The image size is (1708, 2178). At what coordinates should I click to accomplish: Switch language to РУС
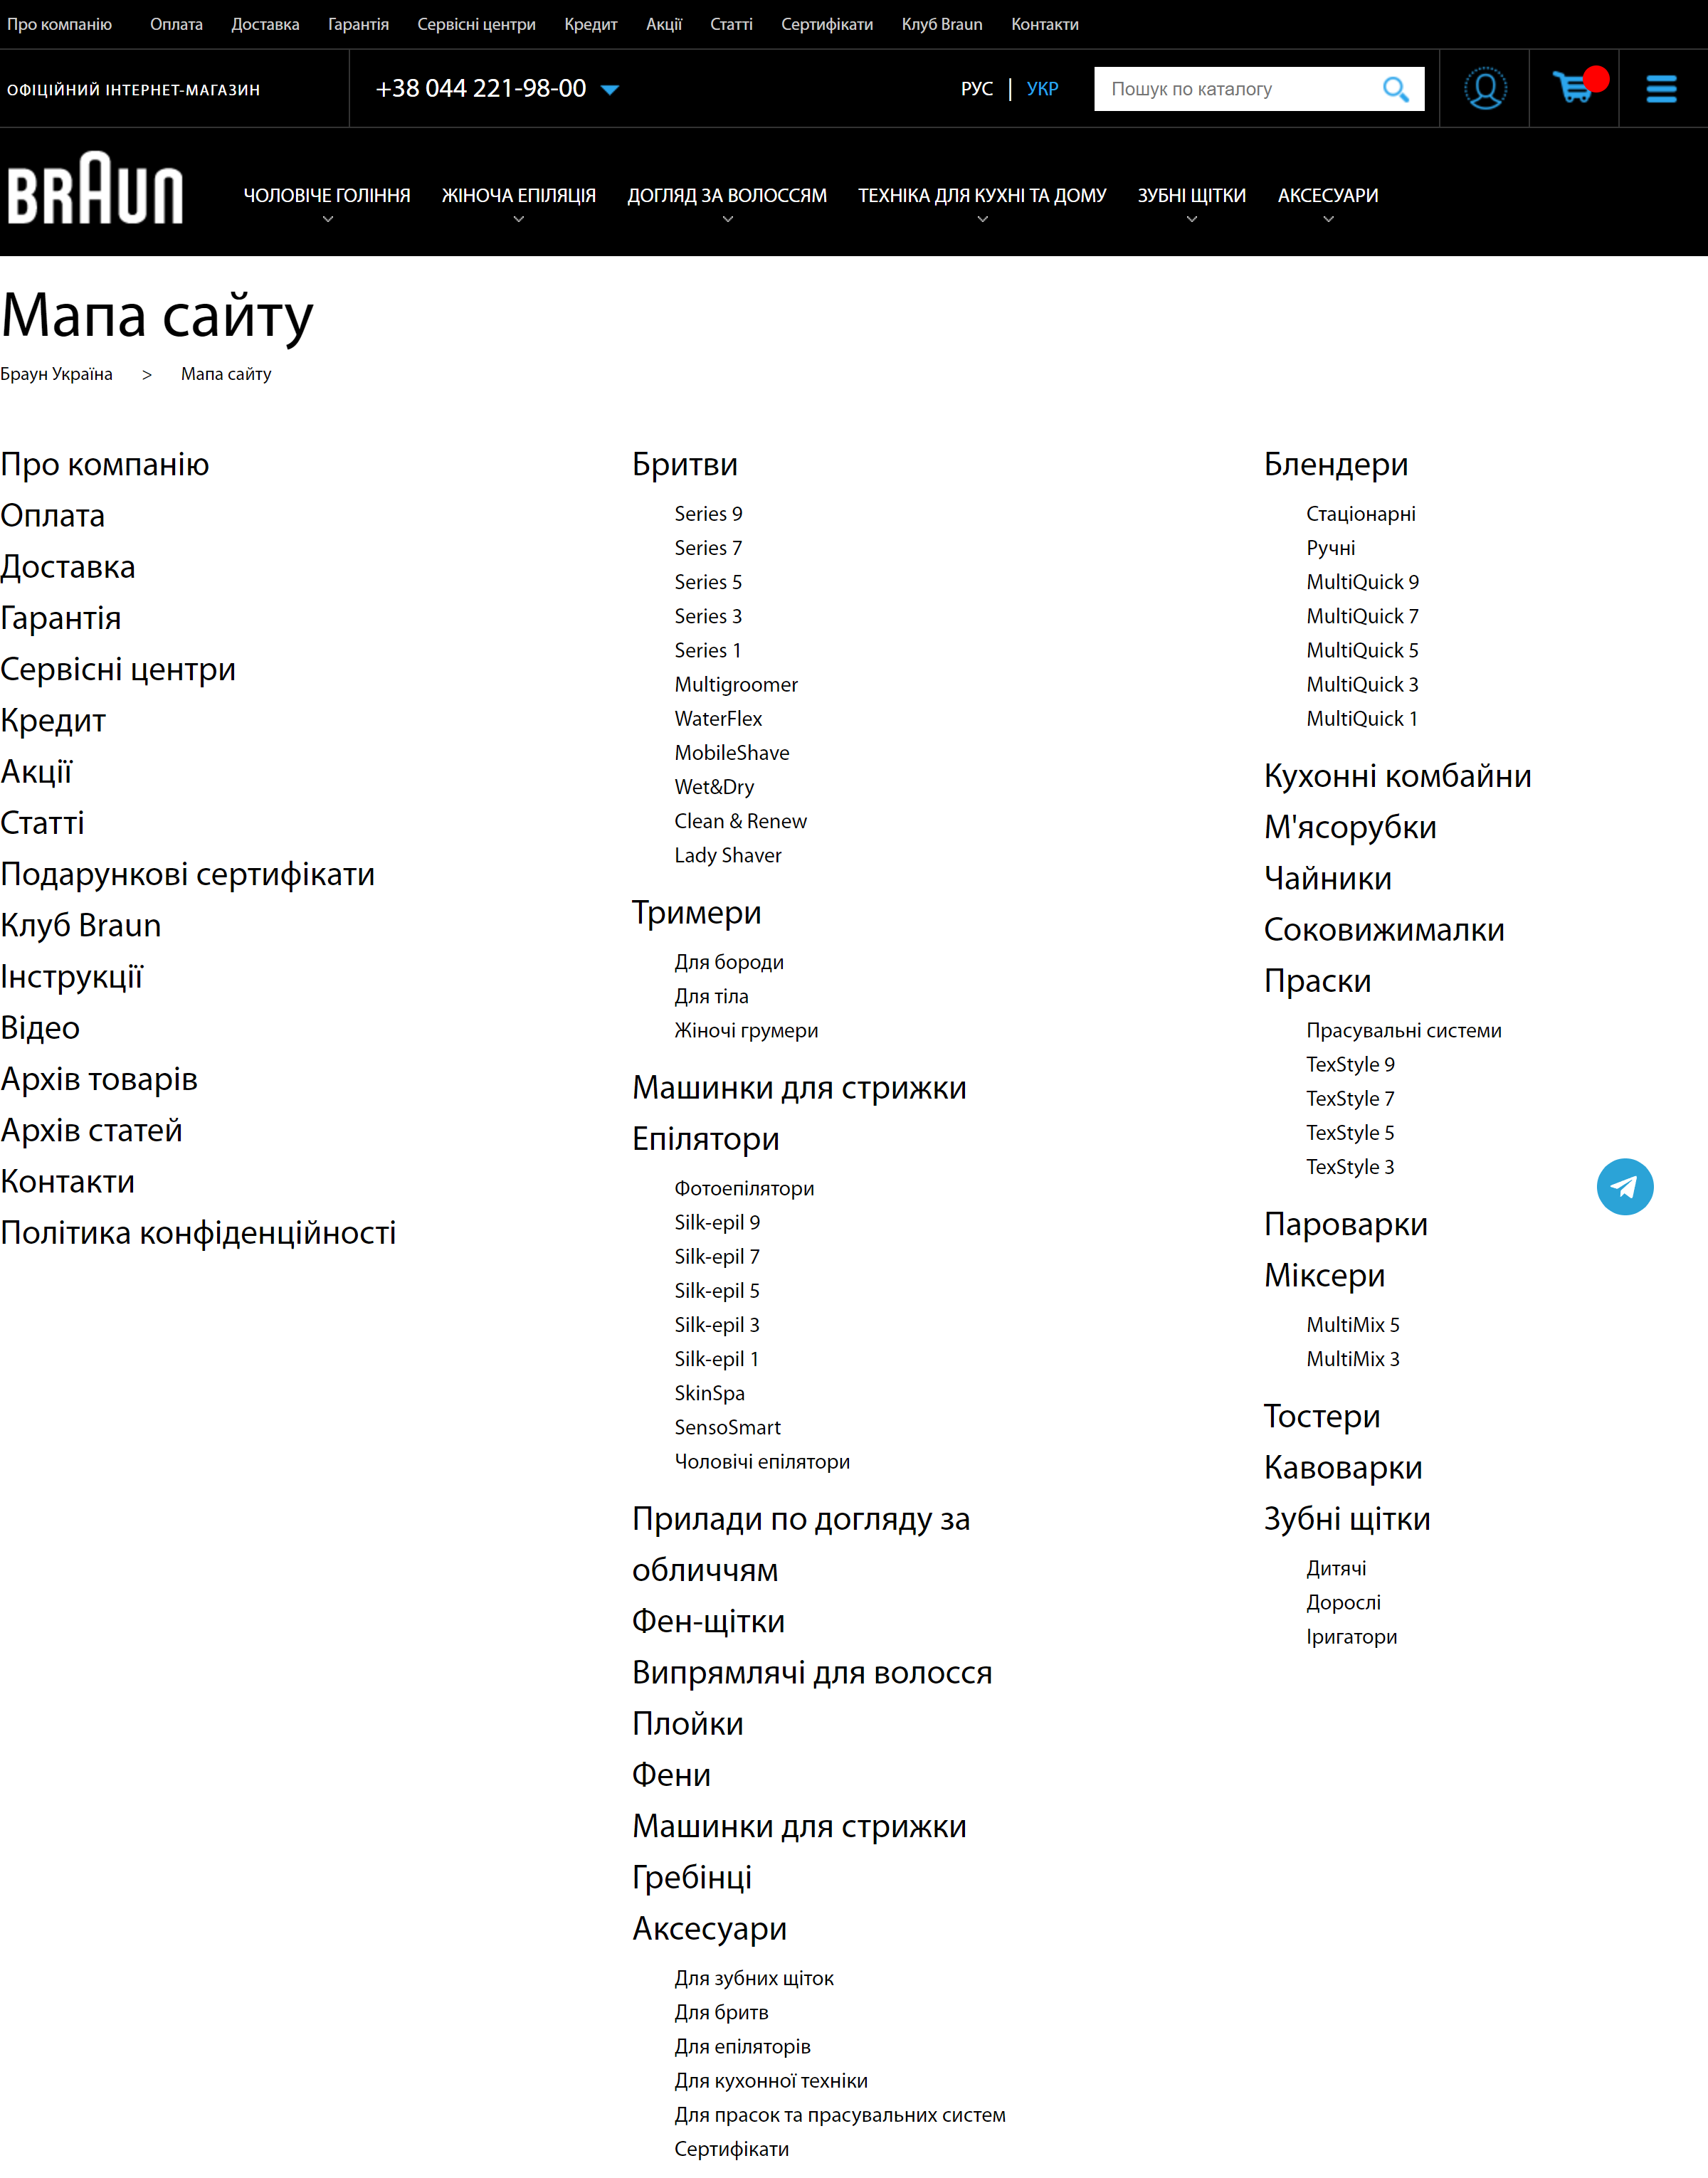[x=977, y=89]
